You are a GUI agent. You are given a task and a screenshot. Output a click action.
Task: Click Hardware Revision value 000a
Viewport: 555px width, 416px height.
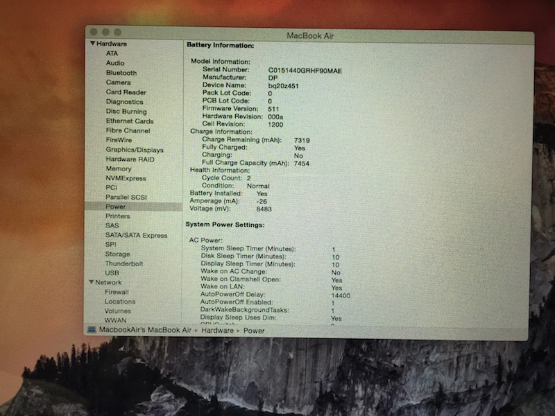pyautogui.click(x=275, y=117)
